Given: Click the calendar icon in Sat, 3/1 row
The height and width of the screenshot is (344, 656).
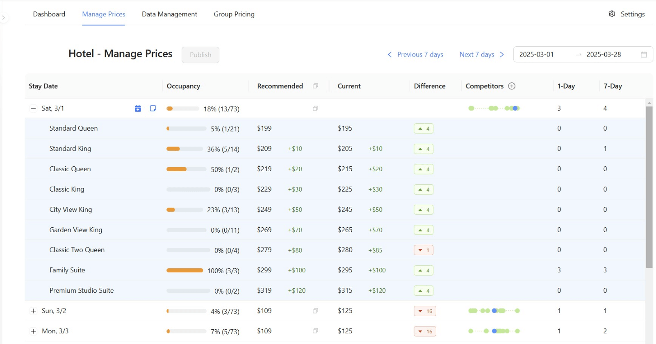Looking at the screenshot, I should pos(138,109).
